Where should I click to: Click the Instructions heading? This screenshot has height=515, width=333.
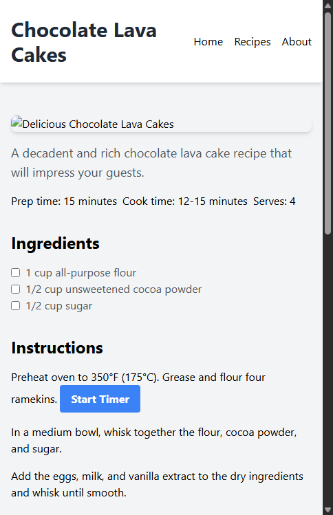click(57, 348)
